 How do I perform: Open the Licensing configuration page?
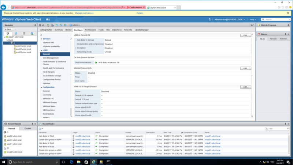47,95
